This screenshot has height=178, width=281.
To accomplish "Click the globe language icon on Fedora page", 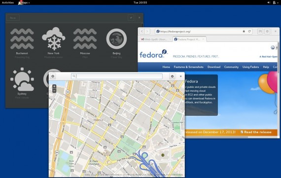I will click(x=273, y=47).
